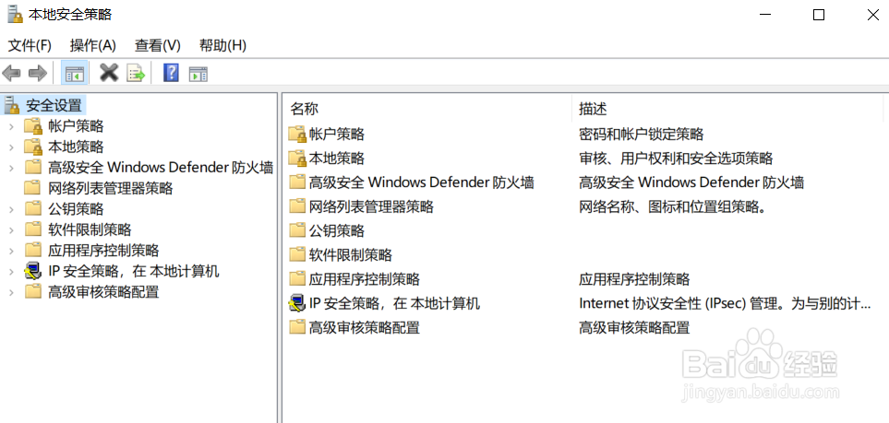Image resolution: width=889 pixels, height=423 pixels.
Task: Click 公钥策略 folder icon in right list
Action: click(x=297, y=230)
